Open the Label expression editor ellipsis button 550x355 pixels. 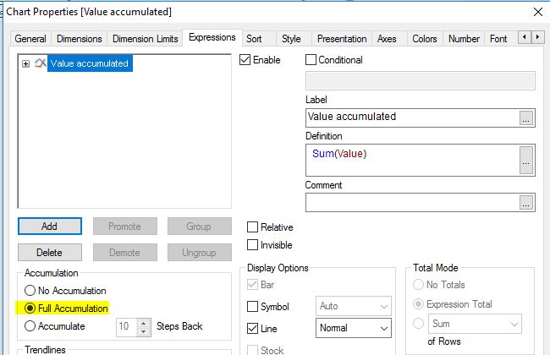point(526,117)
